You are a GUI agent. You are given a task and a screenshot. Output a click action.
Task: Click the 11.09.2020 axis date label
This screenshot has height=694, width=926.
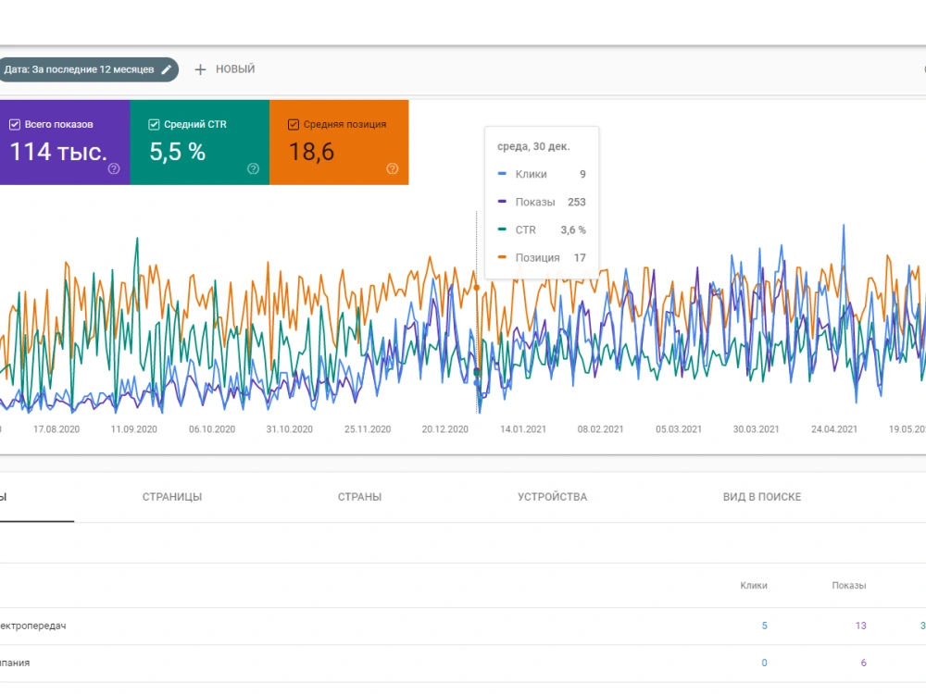click(x=134, y=429)
